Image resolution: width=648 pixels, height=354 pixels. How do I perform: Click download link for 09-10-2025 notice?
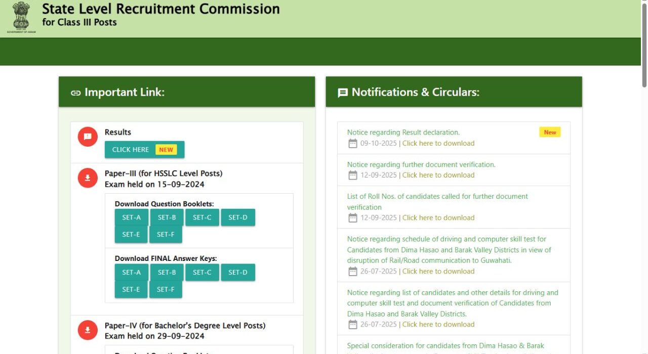(438, 144)
